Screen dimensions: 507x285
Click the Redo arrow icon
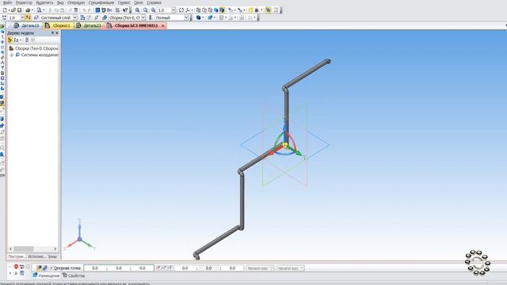point(90,10)
